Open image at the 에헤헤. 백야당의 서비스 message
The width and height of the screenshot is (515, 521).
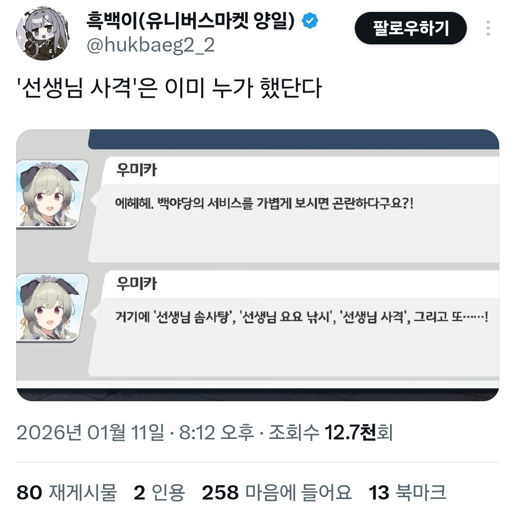[264, 203]
